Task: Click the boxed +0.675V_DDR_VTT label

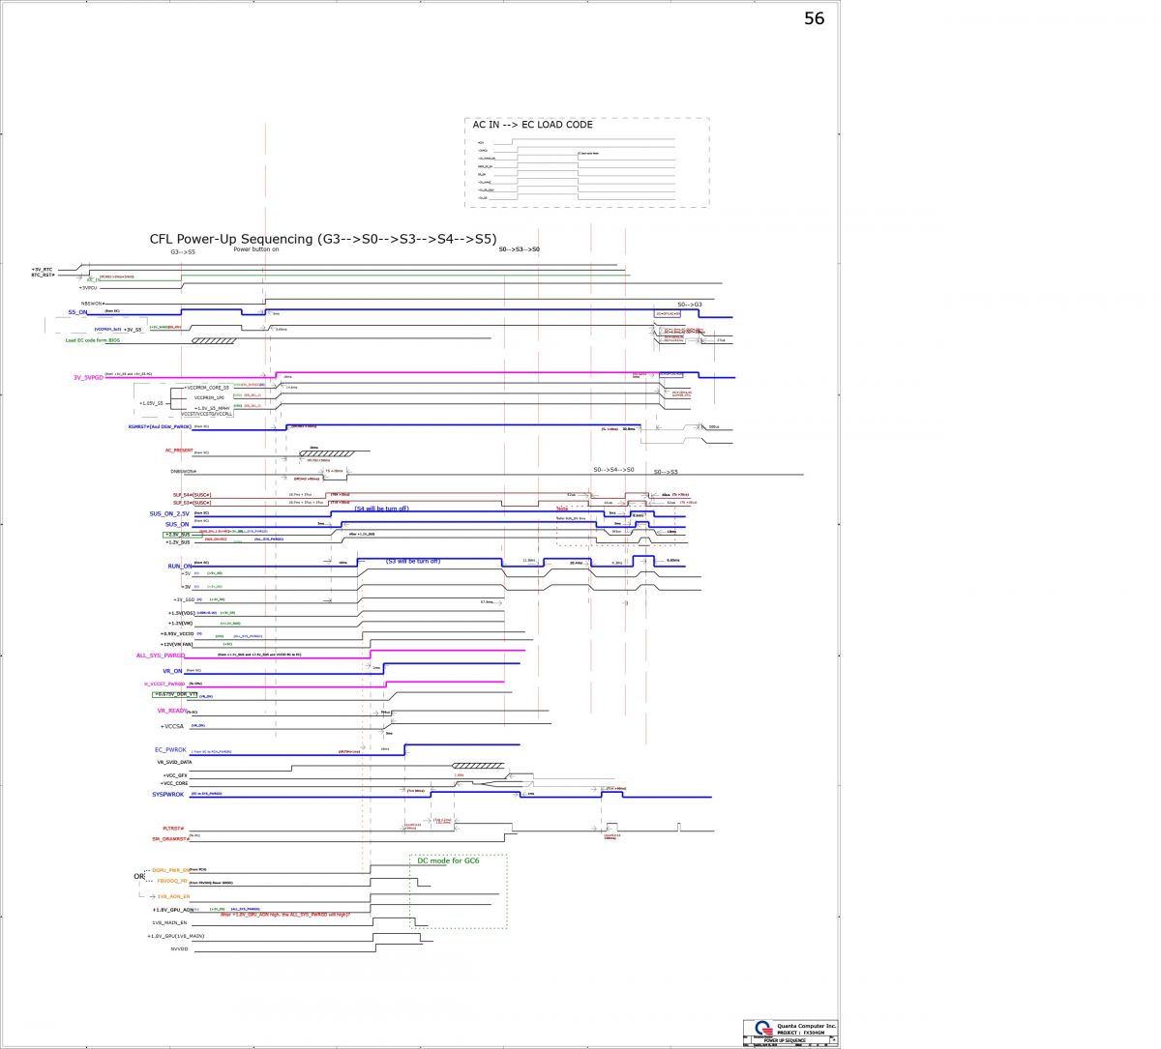Action: pyautogui.click(x=175, y=695)
